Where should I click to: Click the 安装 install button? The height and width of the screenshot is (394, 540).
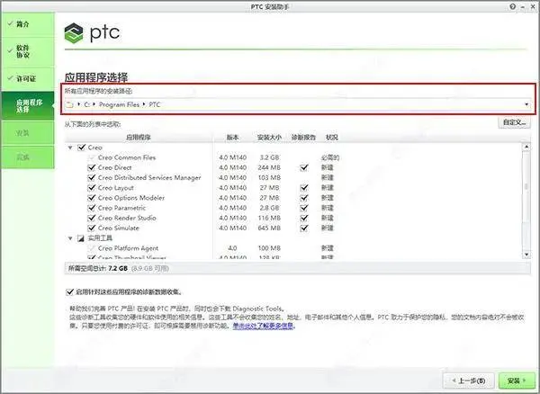point(517,381)
